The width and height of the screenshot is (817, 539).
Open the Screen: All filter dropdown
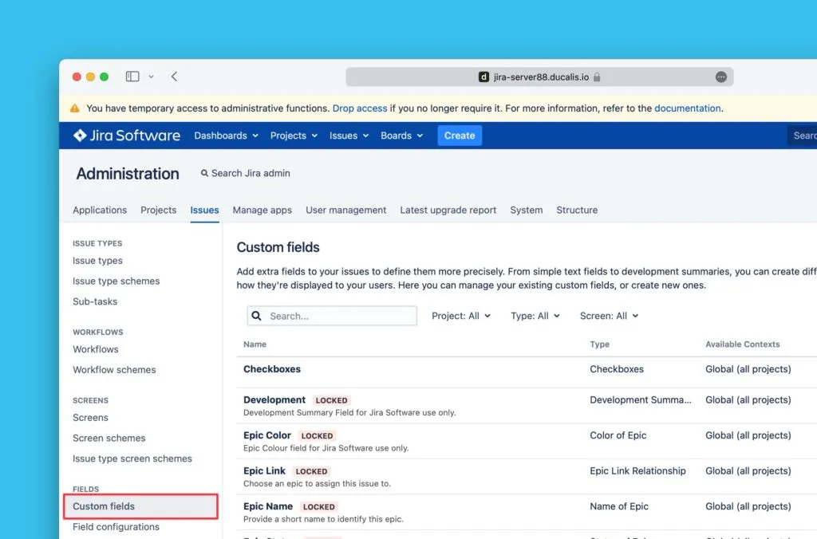click(x=609, y=316)
